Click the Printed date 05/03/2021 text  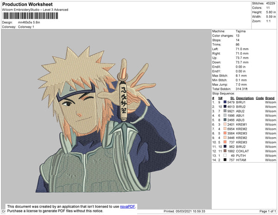pyautogui.click(x=184, y=211)
